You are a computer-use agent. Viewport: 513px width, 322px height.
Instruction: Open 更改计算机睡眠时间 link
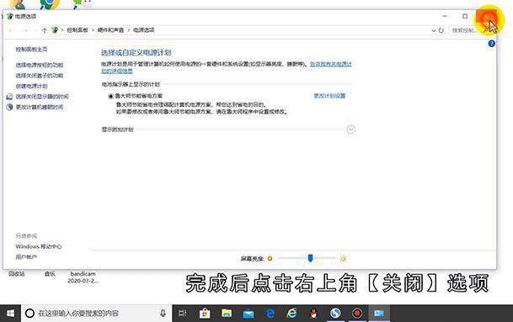(x=40, y=107)
